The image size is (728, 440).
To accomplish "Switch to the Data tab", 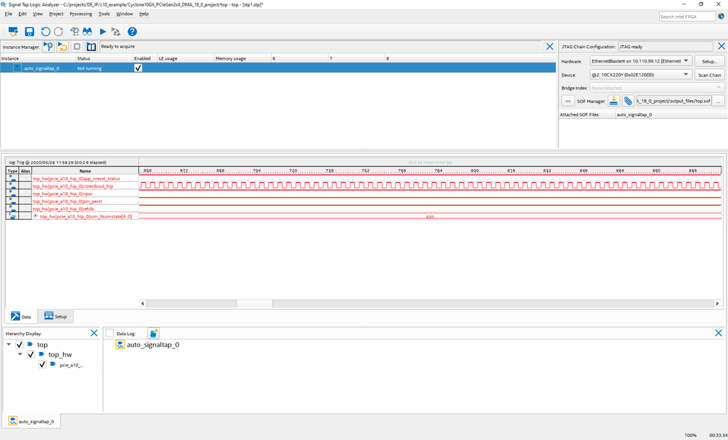I will [21, 316].
